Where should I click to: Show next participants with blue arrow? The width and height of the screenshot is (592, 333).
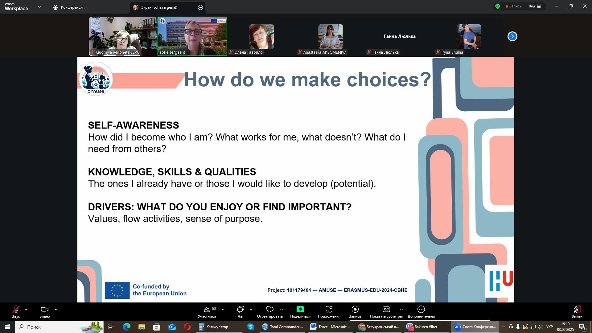pyautogui.click(x=512, y=36)
